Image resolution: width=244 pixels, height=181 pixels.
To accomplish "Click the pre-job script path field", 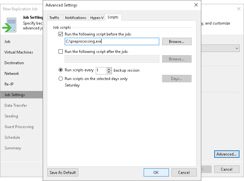I will coord(112,41).
